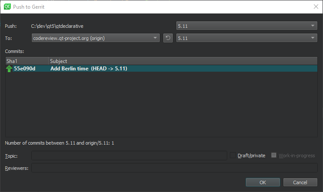Focus the Reviewers text field
323x192 pixels.
pyautogui.click(x=174, y=168)
